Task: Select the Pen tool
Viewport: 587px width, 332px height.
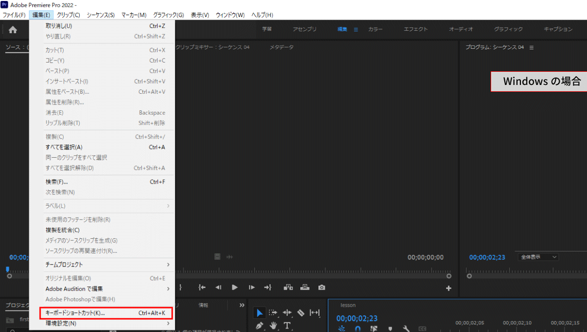Action: coord(260,326)
